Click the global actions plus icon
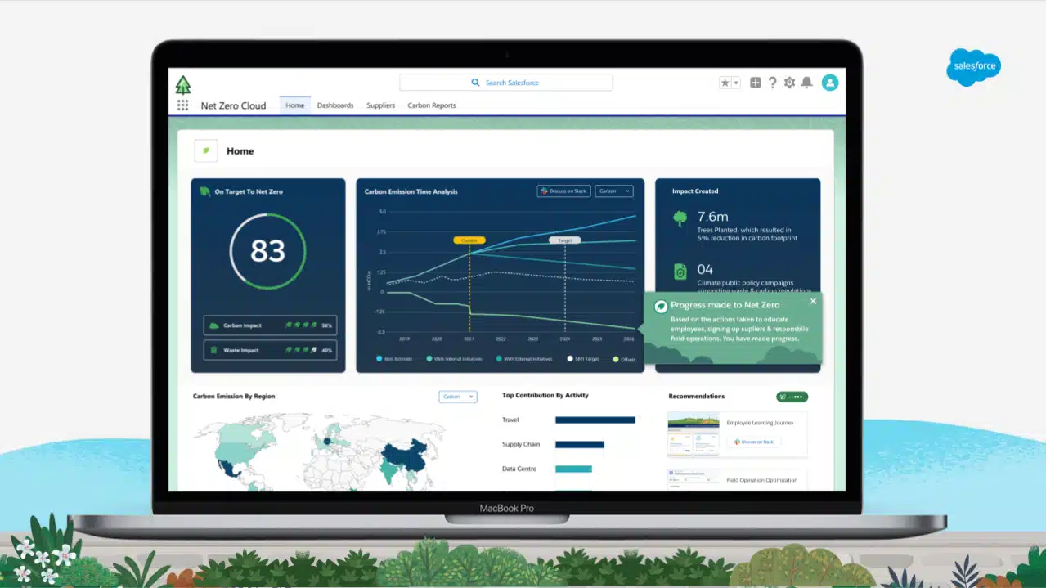The height and width of the screenshot is (588, 1046). coord(755,82)
